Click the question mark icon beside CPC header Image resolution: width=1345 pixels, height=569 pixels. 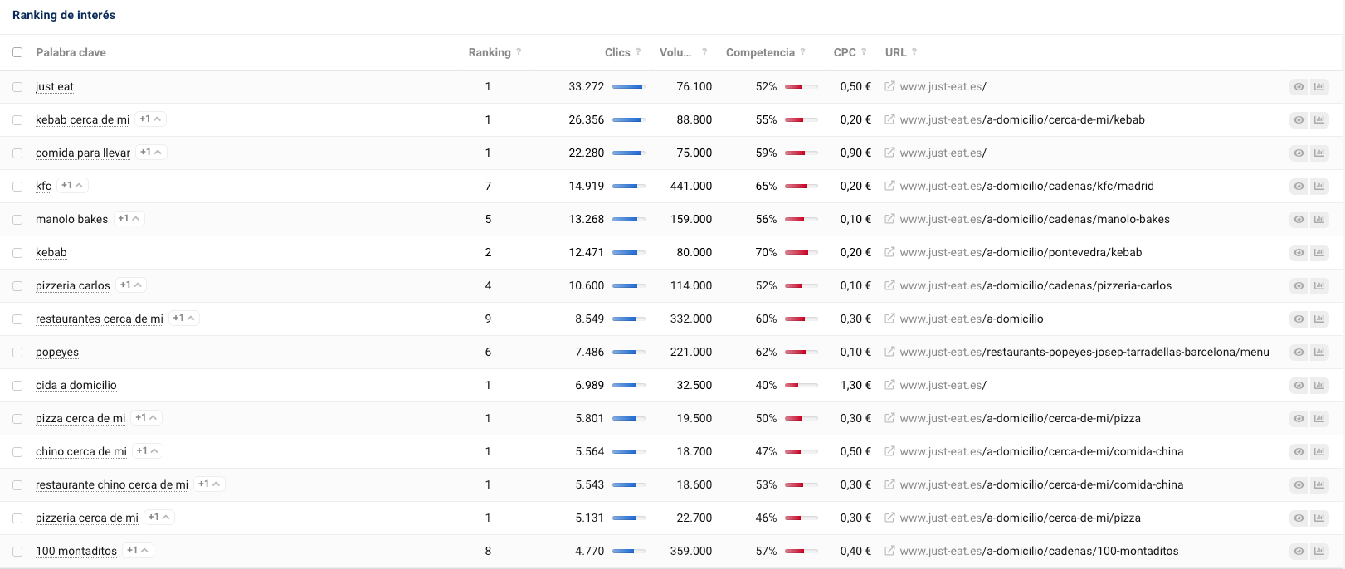point(865,52)
